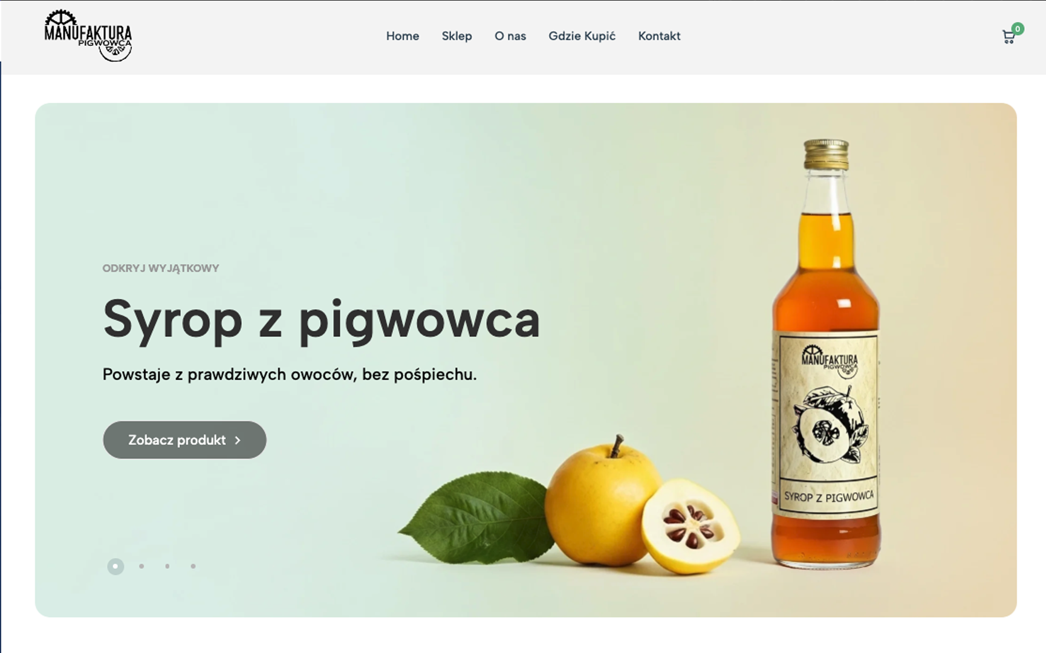Go to the Sklep page
The height and width of the screenshot is (653, 1046).
tap(456, 36)
